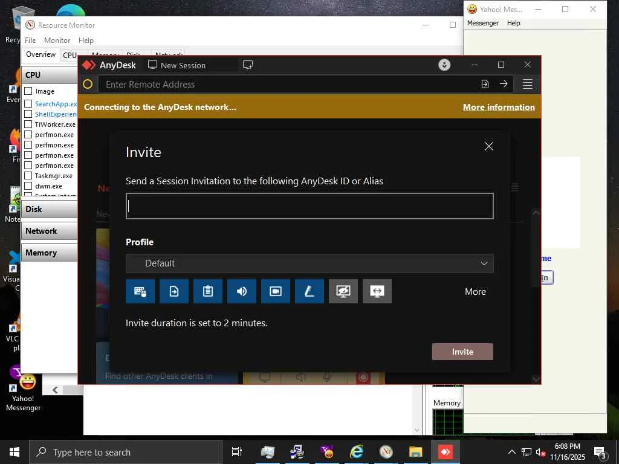Click the Windows Start button
Screen dimensions: 619x464
point(15,452)
